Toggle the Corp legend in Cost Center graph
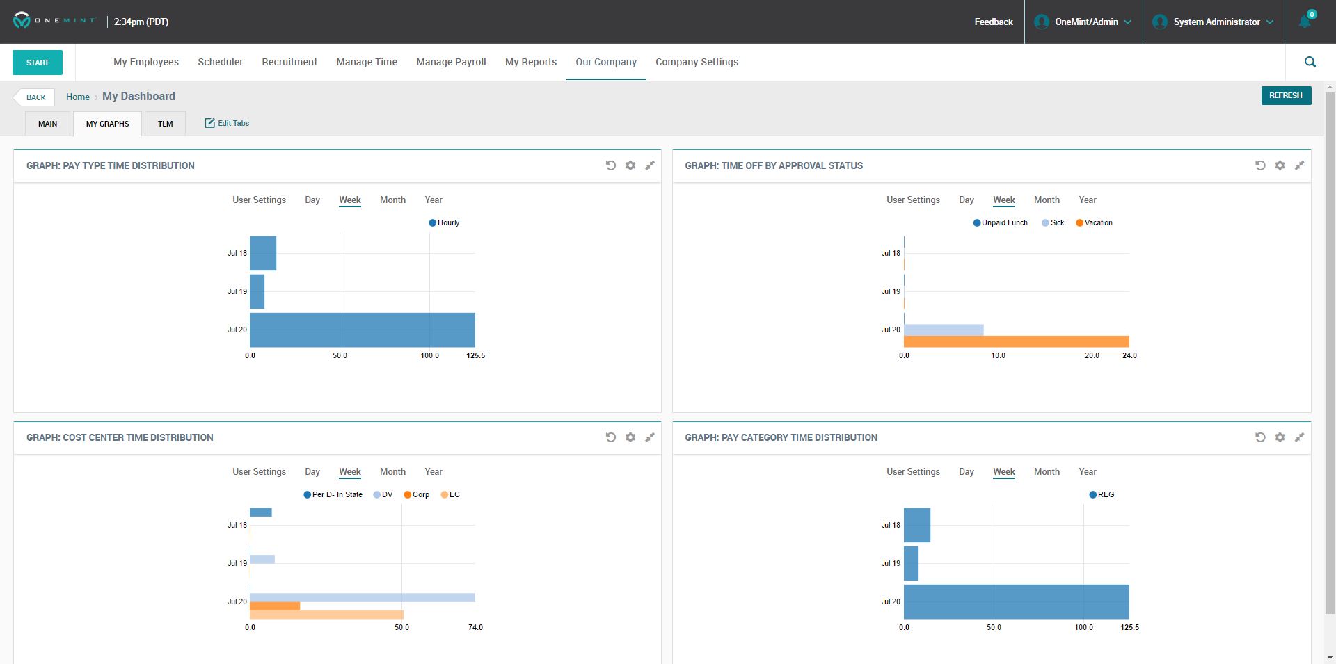 click(416, 494)
